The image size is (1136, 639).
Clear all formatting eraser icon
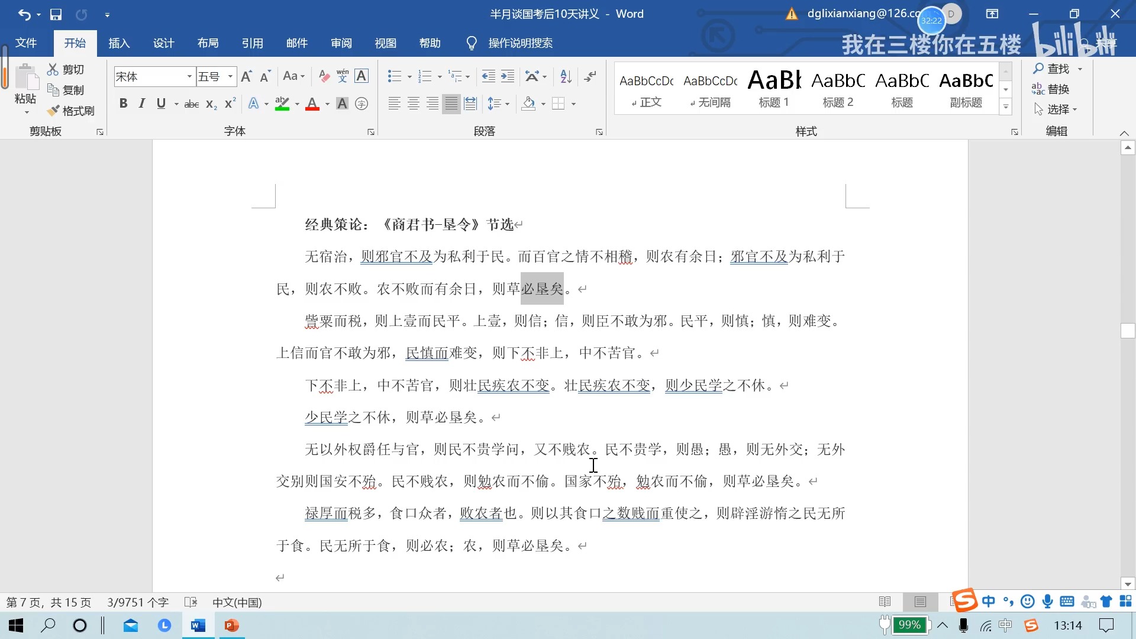[324, 76]
